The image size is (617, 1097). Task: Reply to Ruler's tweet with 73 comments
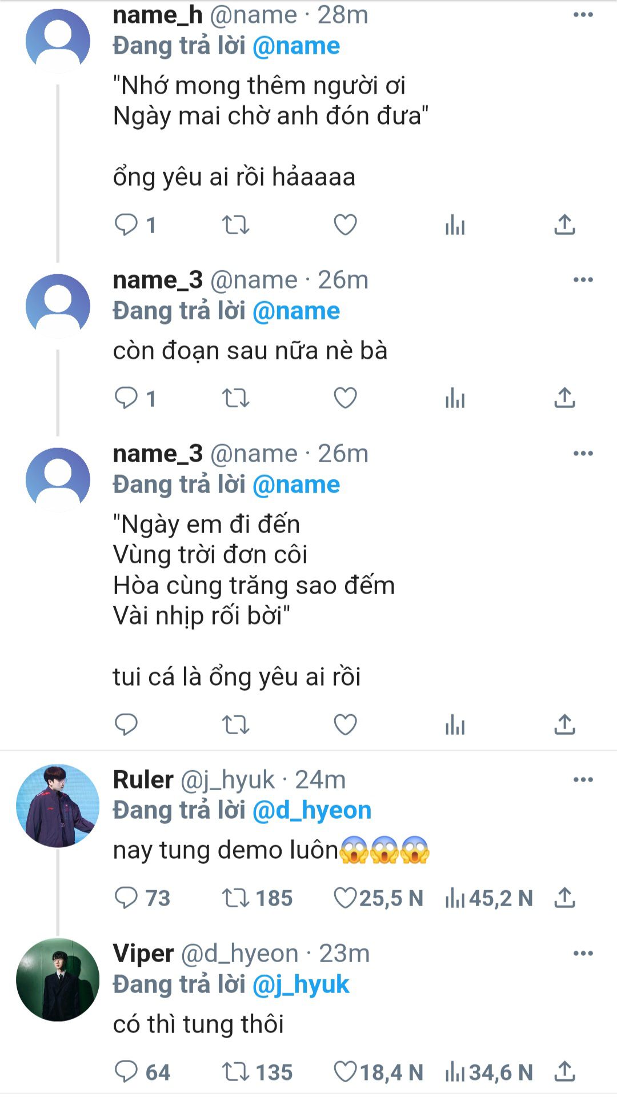pos(126,898)
